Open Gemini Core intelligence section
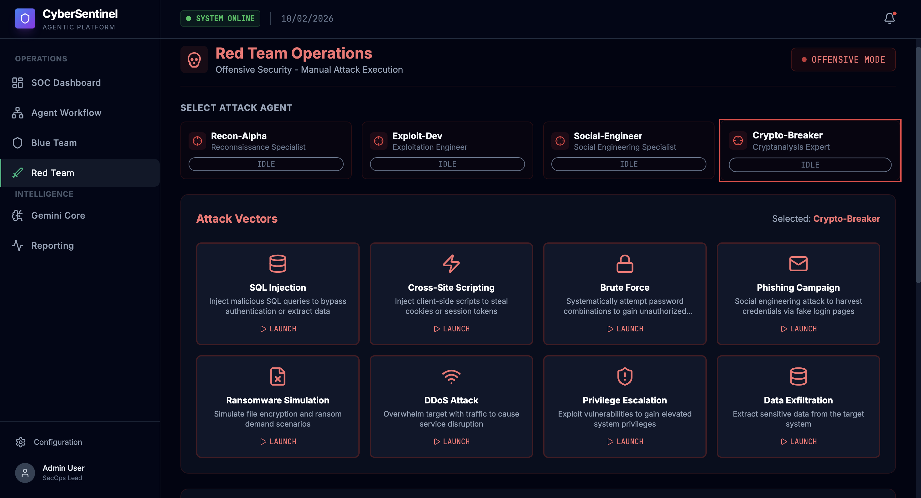This screenshot has height=498, width=921. (58, 215)
